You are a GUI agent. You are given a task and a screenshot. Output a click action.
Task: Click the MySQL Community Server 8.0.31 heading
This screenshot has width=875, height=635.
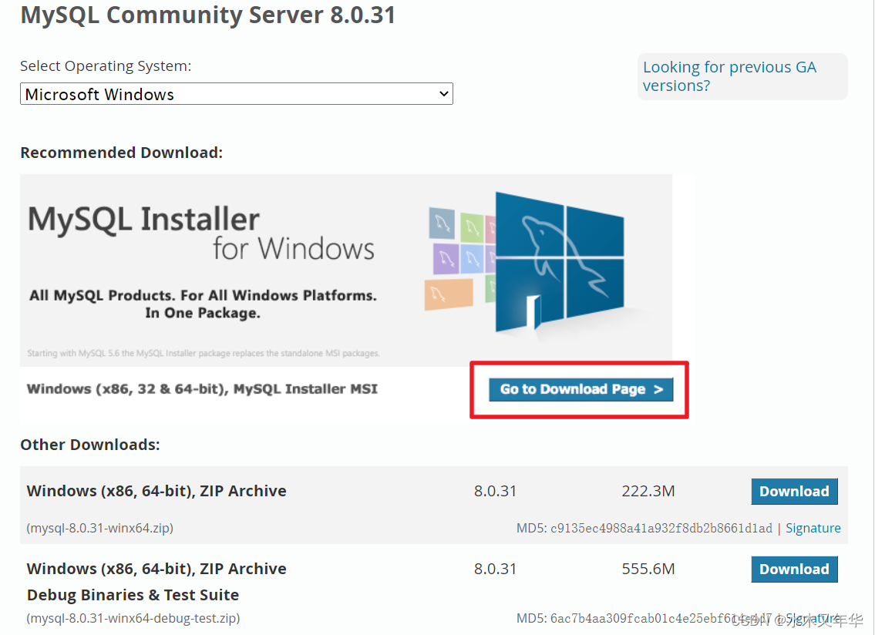coord(207,15)
